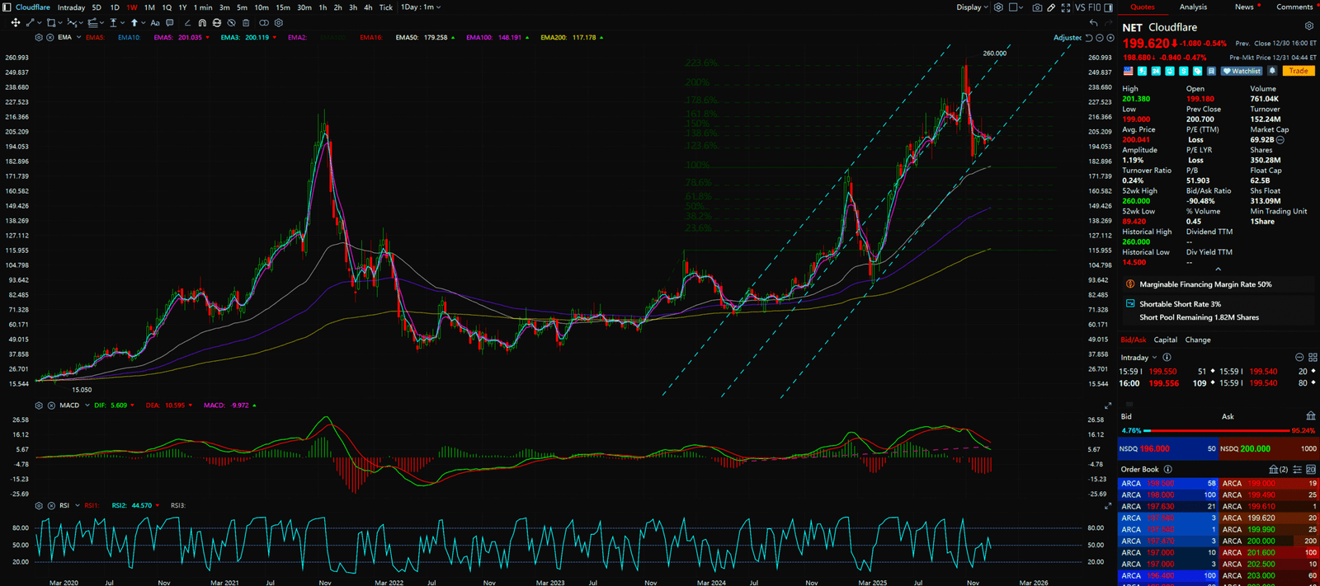Switch to the Analysis tab

[1193, 7]
